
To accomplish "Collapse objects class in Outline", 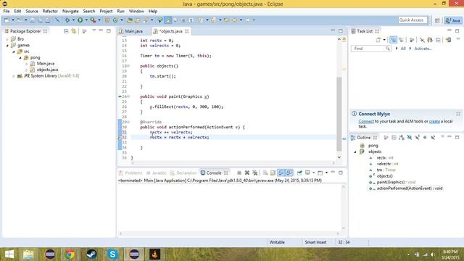I will (x=355, y=152).
